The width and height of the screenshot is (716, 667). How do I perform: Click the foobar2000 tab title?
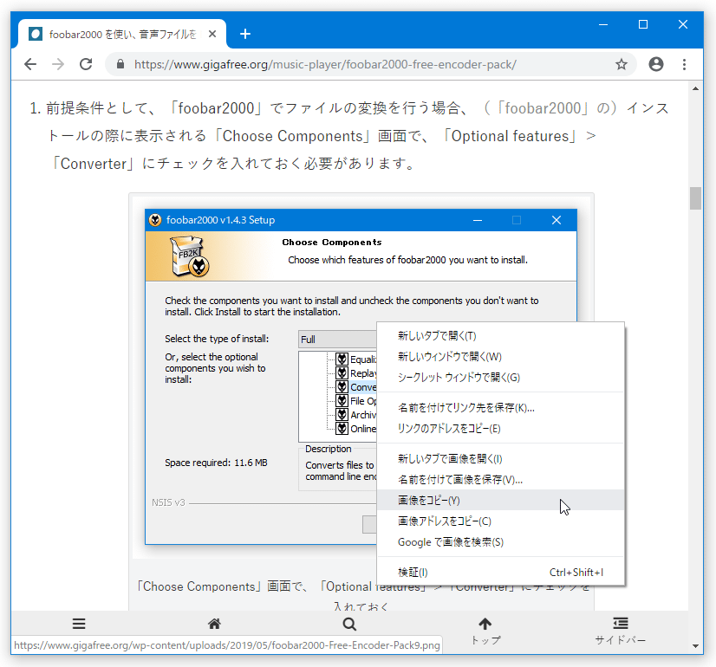123,35
